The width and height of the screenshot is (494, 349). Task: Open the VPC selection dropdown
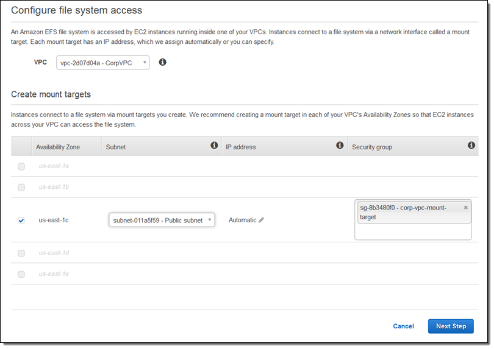(x=102, y=63)
